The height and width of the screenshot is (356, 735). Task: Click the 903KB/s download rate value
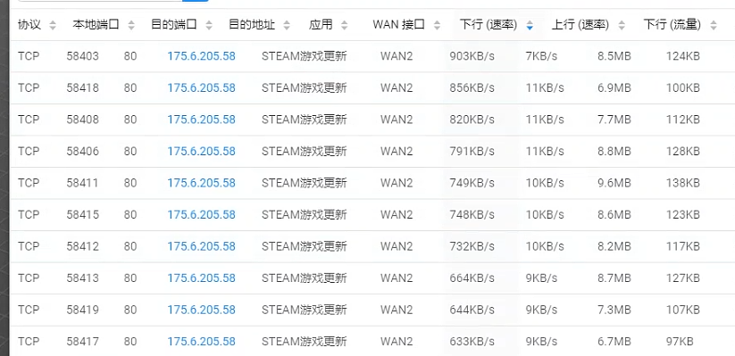click(472, 56)
